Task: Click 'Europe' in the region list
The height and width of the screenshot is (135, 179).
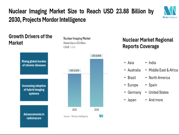Action: 133,85
